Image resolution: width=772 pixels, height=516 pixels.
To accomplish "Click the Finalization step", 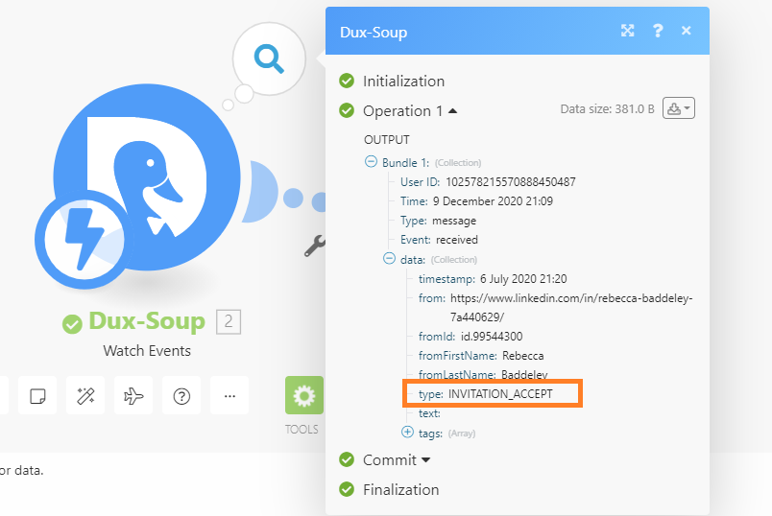I will [400, 490].
